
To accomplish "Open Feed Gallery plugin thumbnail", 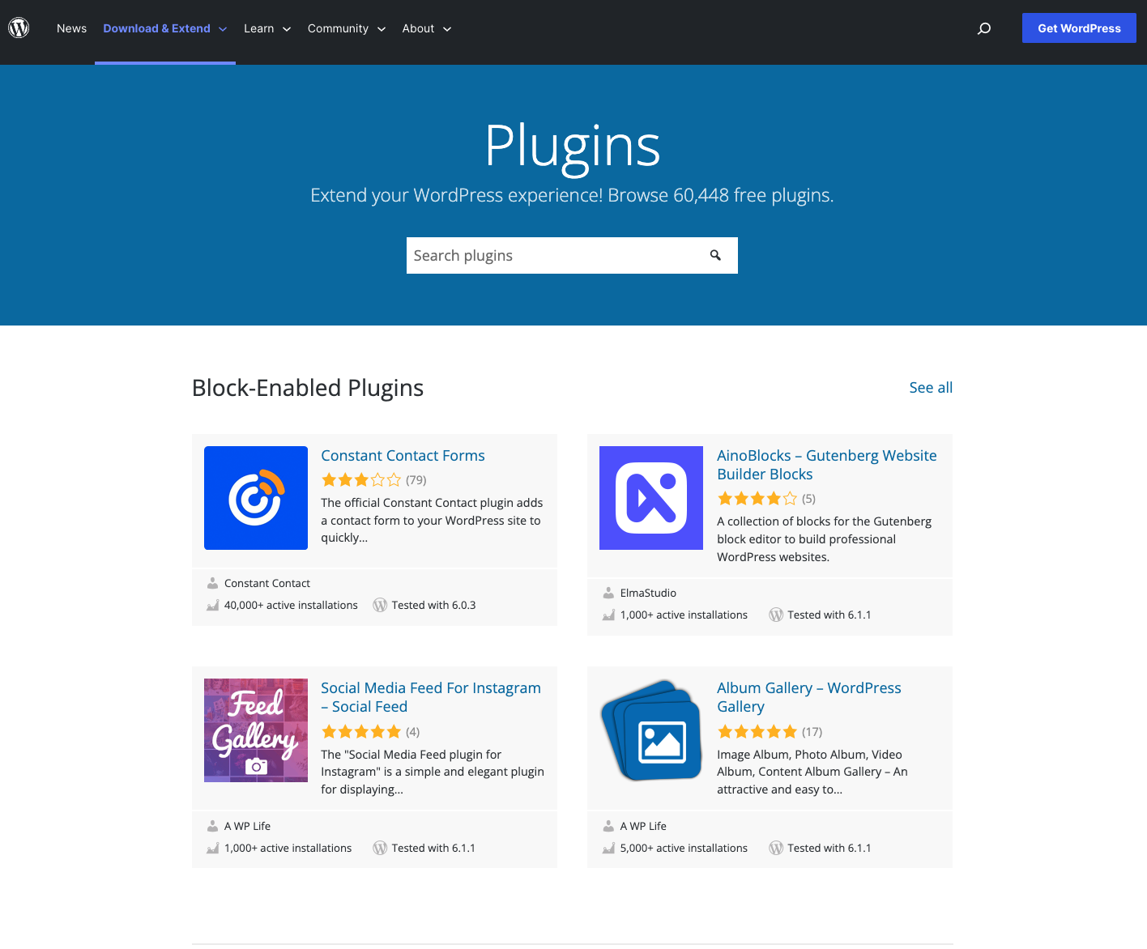I will click(x=256, y=730).
